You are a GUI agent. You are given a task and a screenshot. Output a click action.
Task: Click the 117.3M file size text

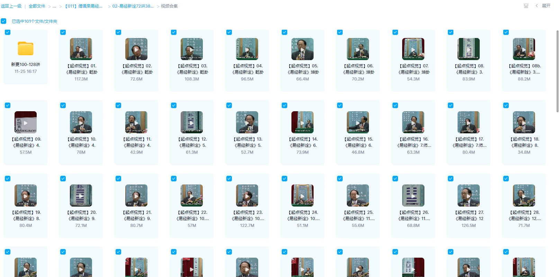click(x=81, y=79)
